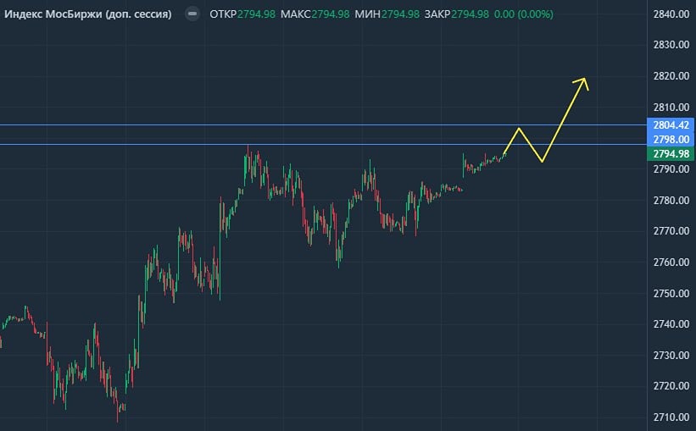The height and width of the screenshot is (431, 696).
Task: Select the 2798.00 blue price label
Action: 671,139
